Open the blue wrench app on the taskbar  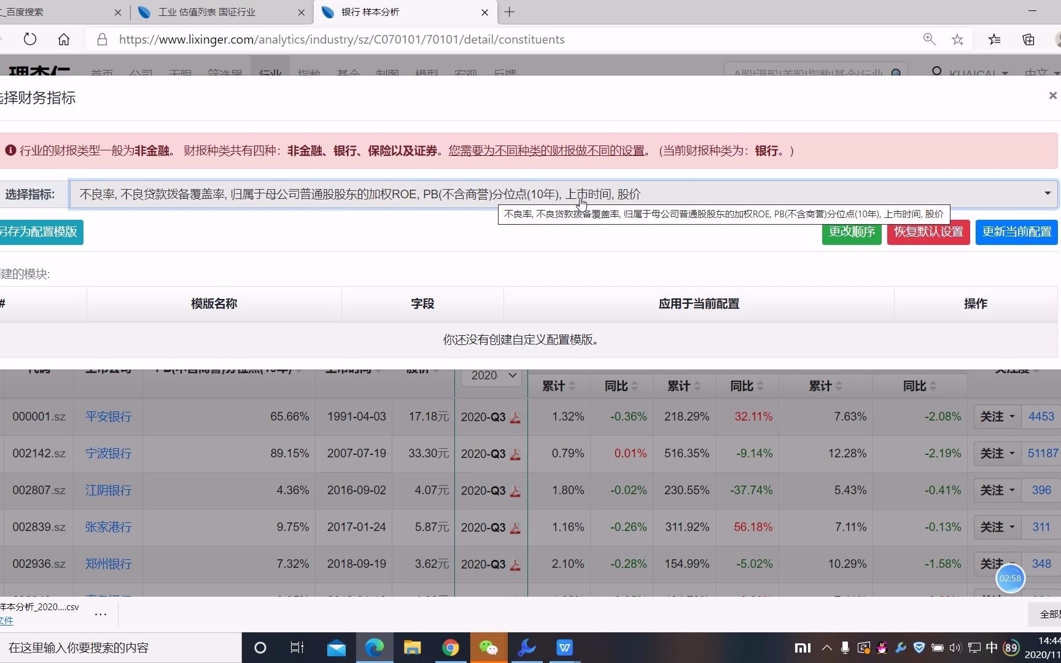(x=527, y=648)
